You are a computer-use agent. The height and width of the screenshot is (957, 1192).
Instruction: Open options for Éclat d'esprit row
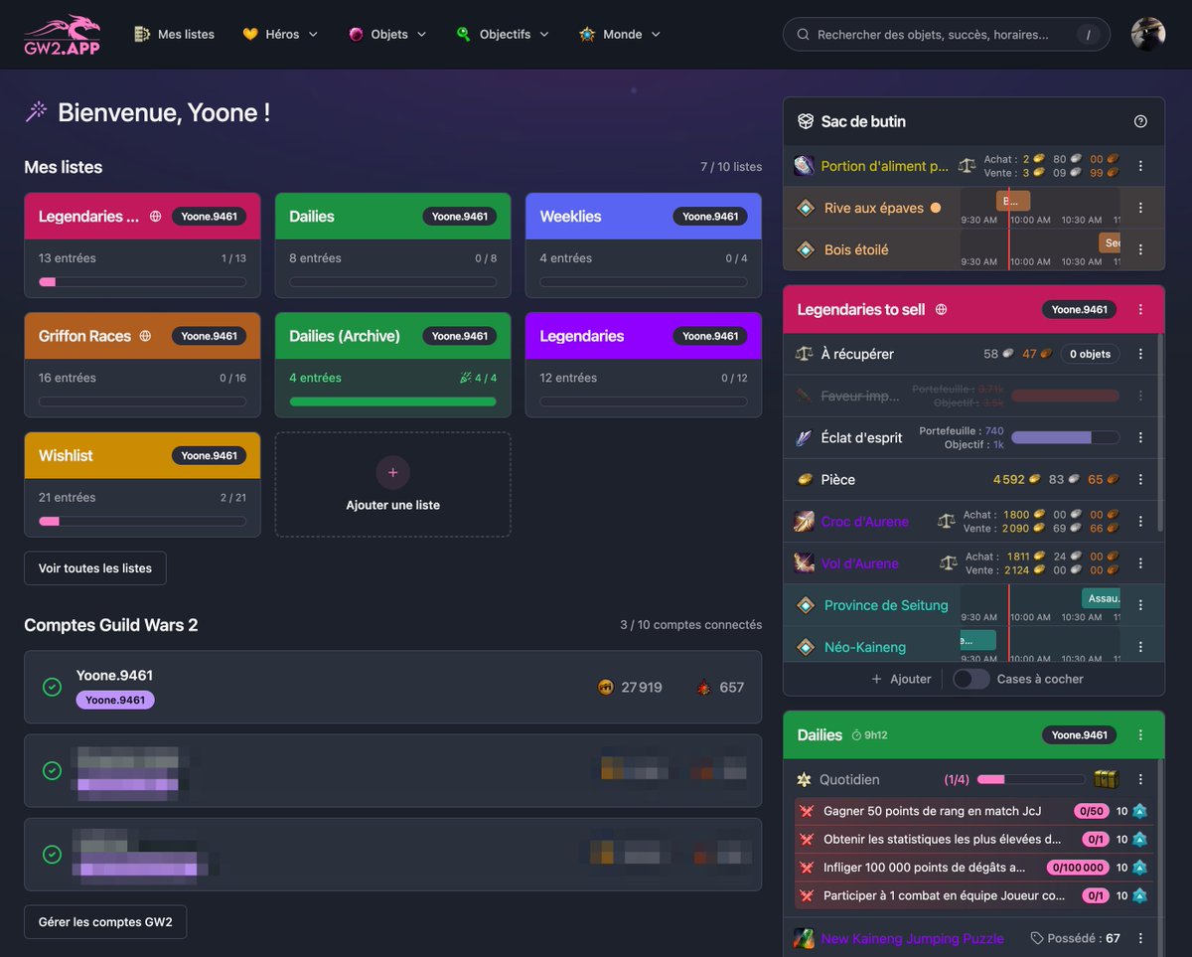coord(1140,437)
